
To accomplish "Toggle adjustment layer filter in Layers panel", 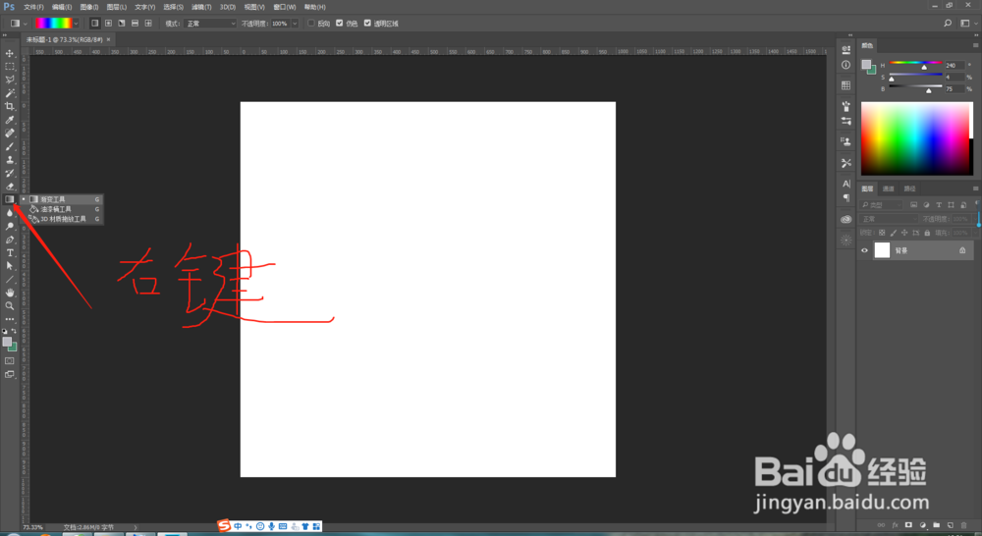I will point(926,205).
